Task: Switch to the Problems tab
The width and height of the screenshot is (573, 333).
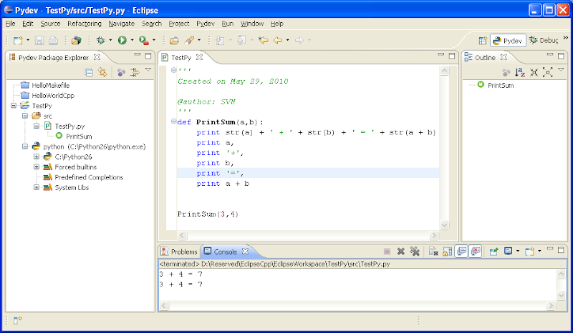Action: click(x=180, y=252)
